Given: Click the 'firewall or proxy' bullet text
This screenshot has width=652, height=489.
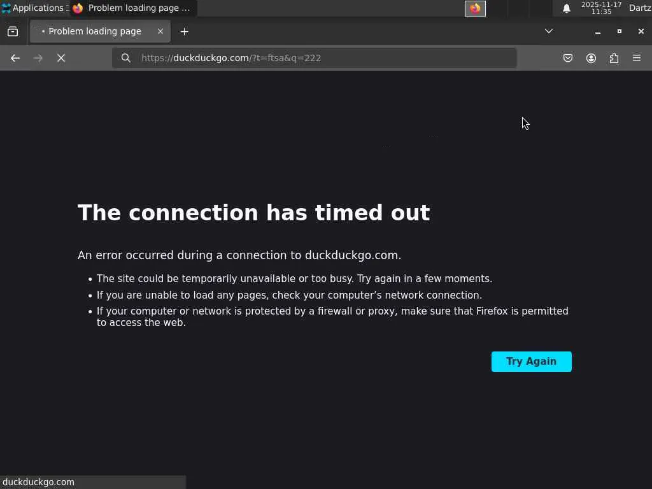Looking at the screenshot, I should pyautogui.click(x=332, y=317).
